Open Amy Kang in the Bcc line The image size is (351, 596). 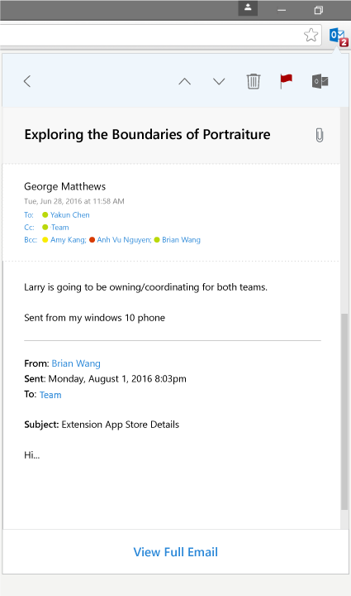click(69, 240)
